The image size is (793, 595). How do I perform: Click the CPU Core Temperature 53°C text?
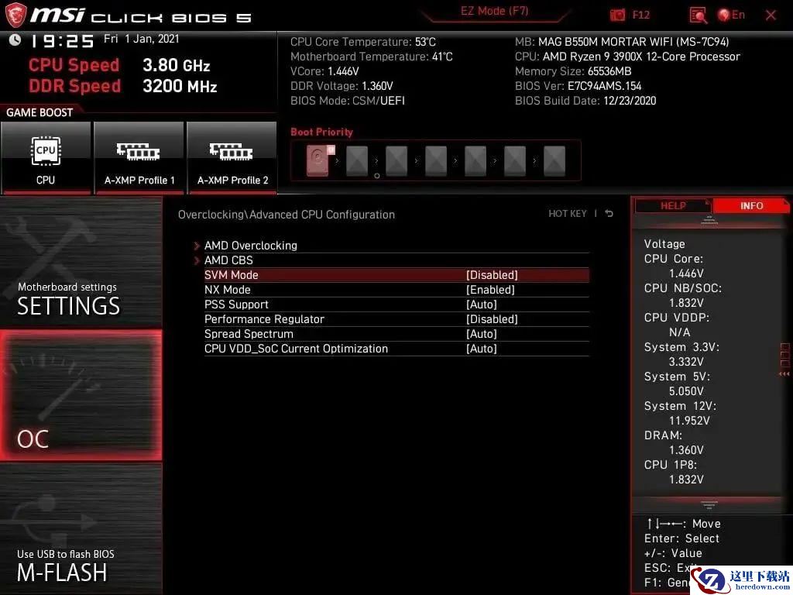pyautogui.click(x=362, y=42)
